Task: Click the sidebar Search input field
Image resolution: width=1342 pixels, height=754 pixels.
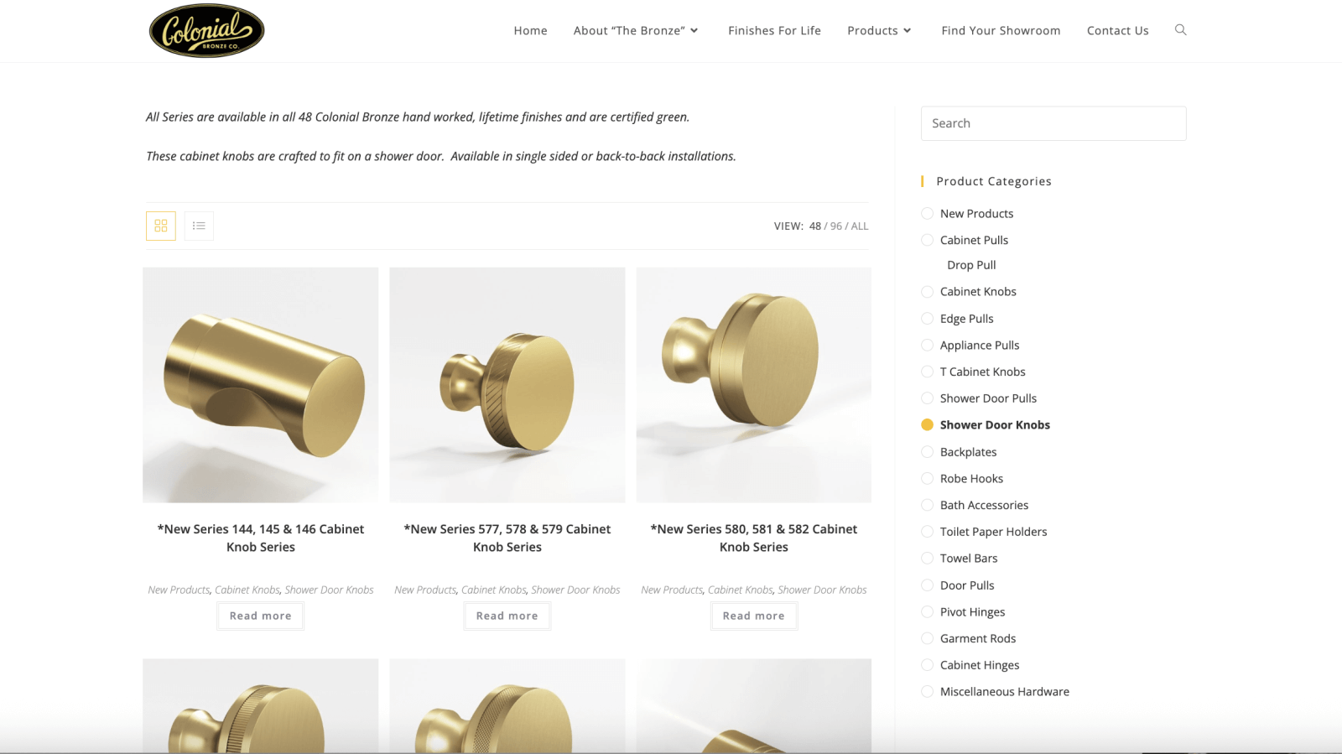Action: coord(1053,123)
